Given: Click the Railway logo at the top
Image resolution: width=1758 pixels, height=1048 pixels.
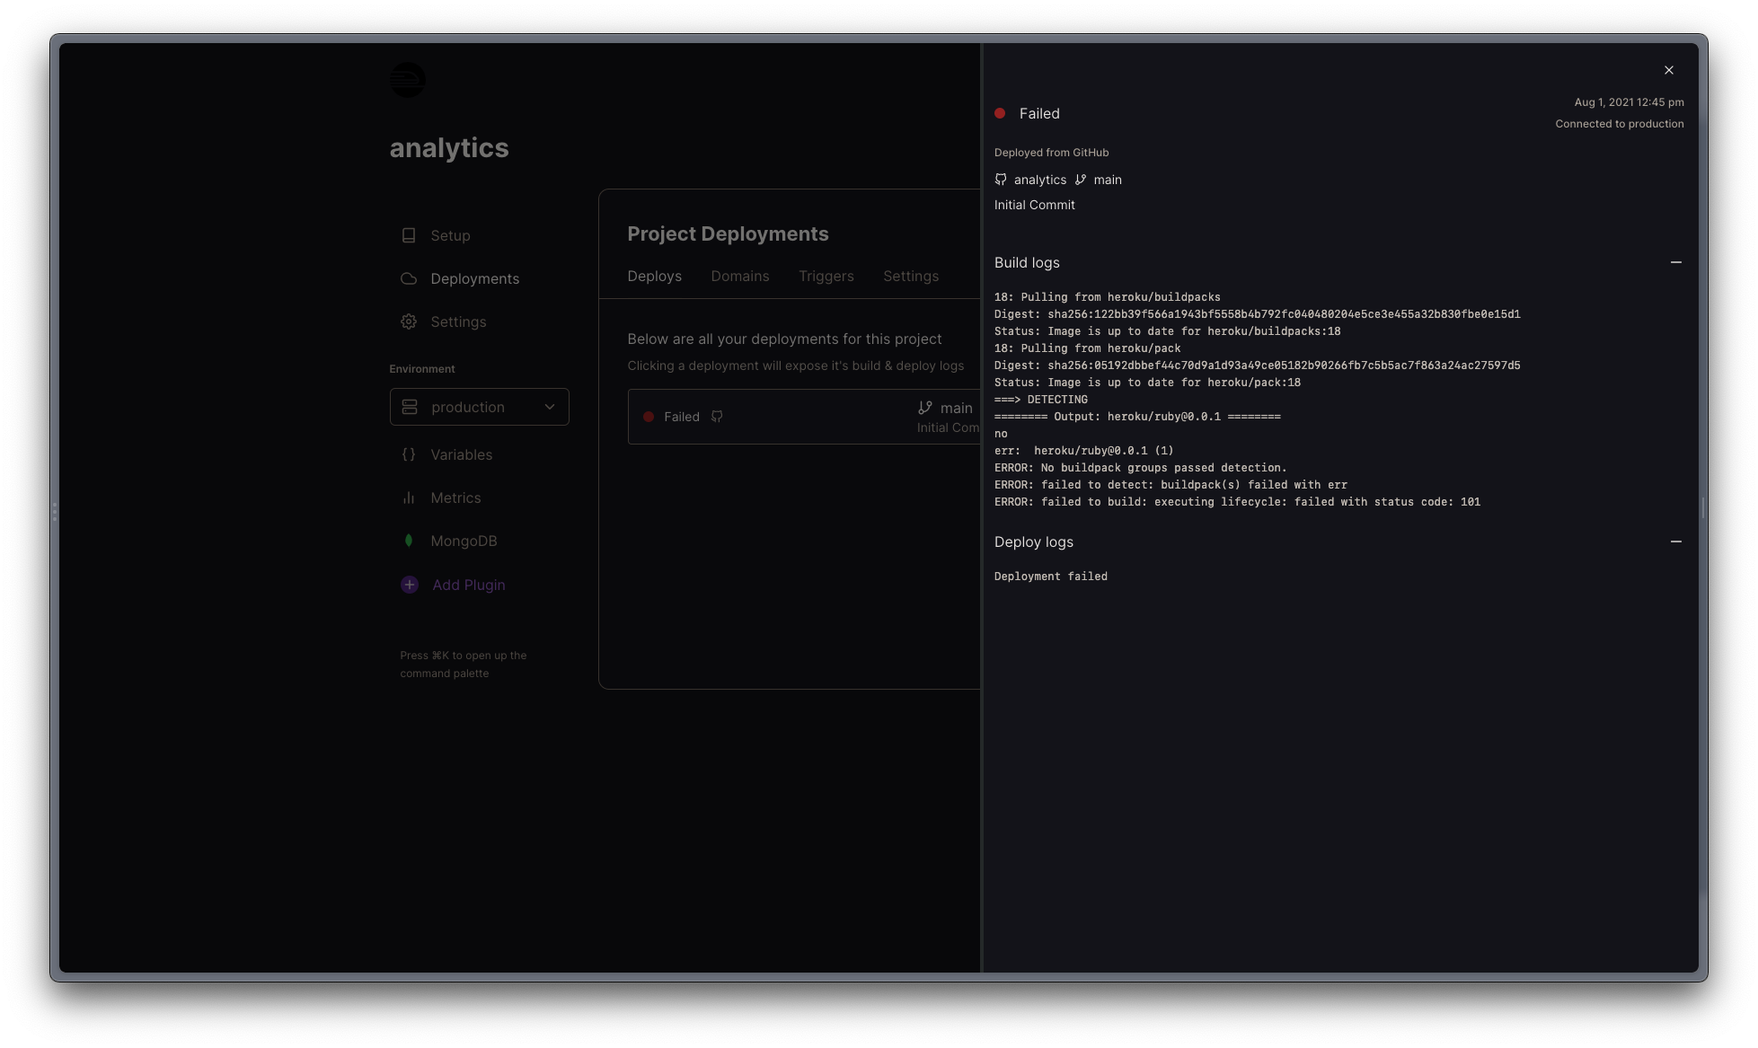Looking at the screenshot, I should point(409,80).
